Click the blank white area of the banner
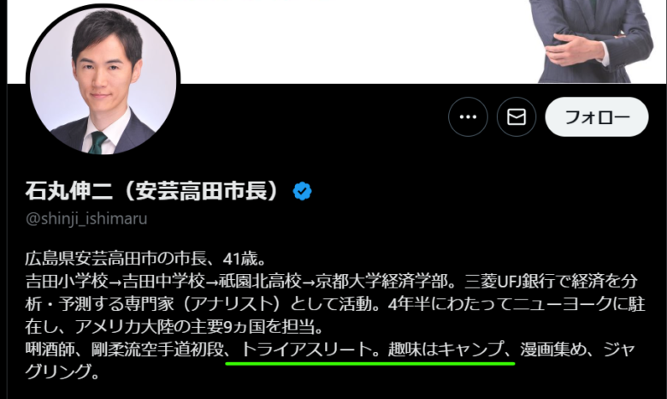 click(x=349, y=41)
